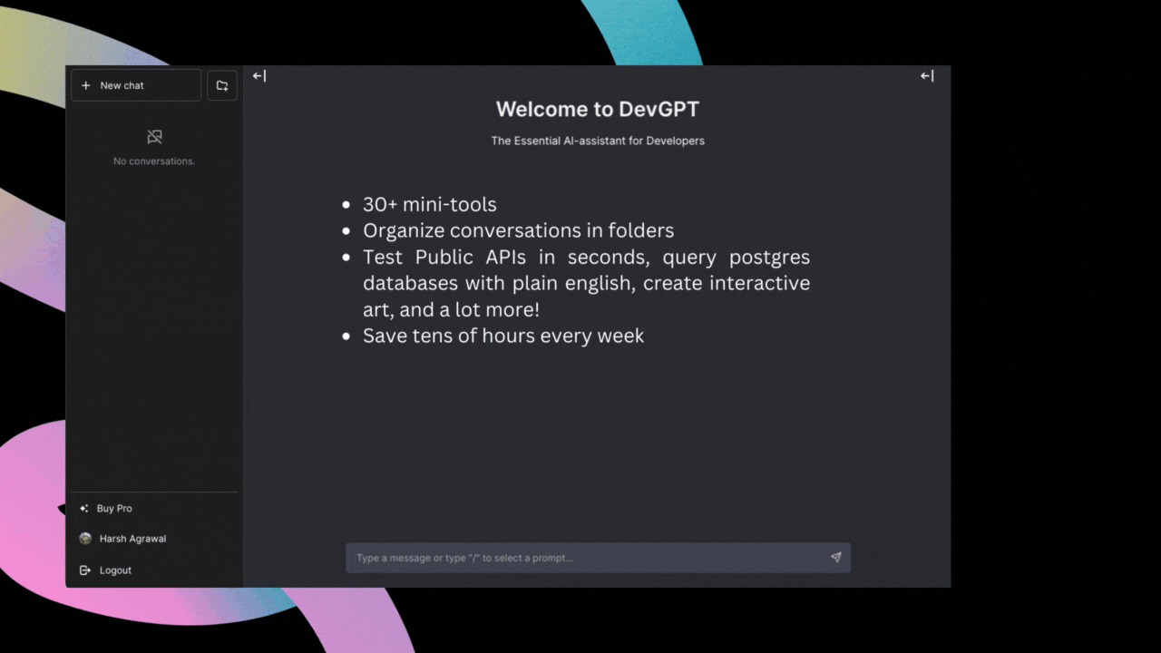Screen dimensions: 1161x653
Task: Click 'The Essential AI-assistant for Developers' subtitle
Action: [x=598, y=141]
